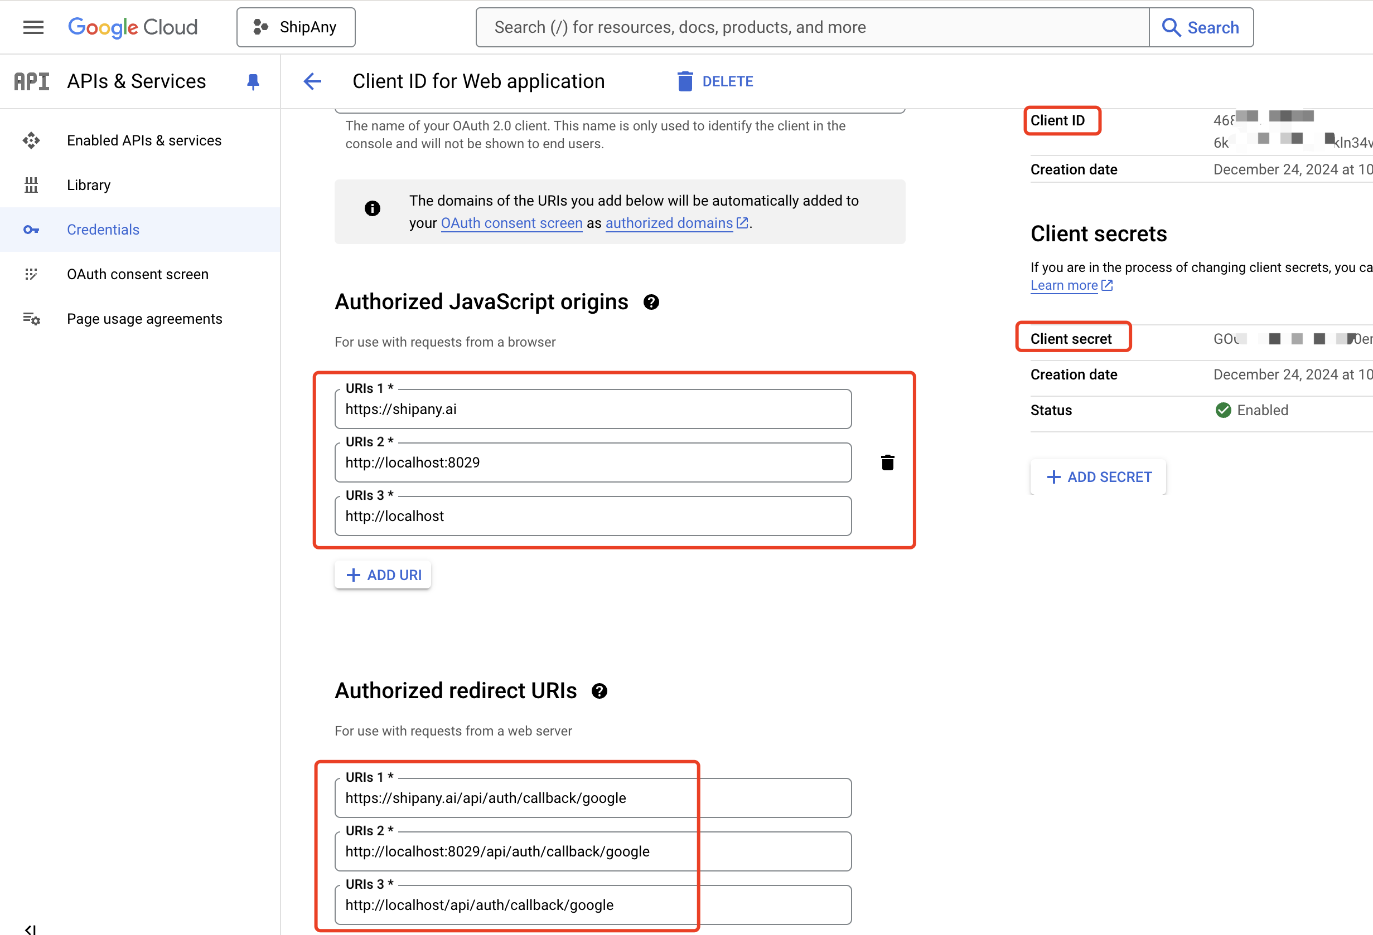Click ADD URI under JavaScript origins
The height and width of the screenshot is (935, 1373).
383,575
